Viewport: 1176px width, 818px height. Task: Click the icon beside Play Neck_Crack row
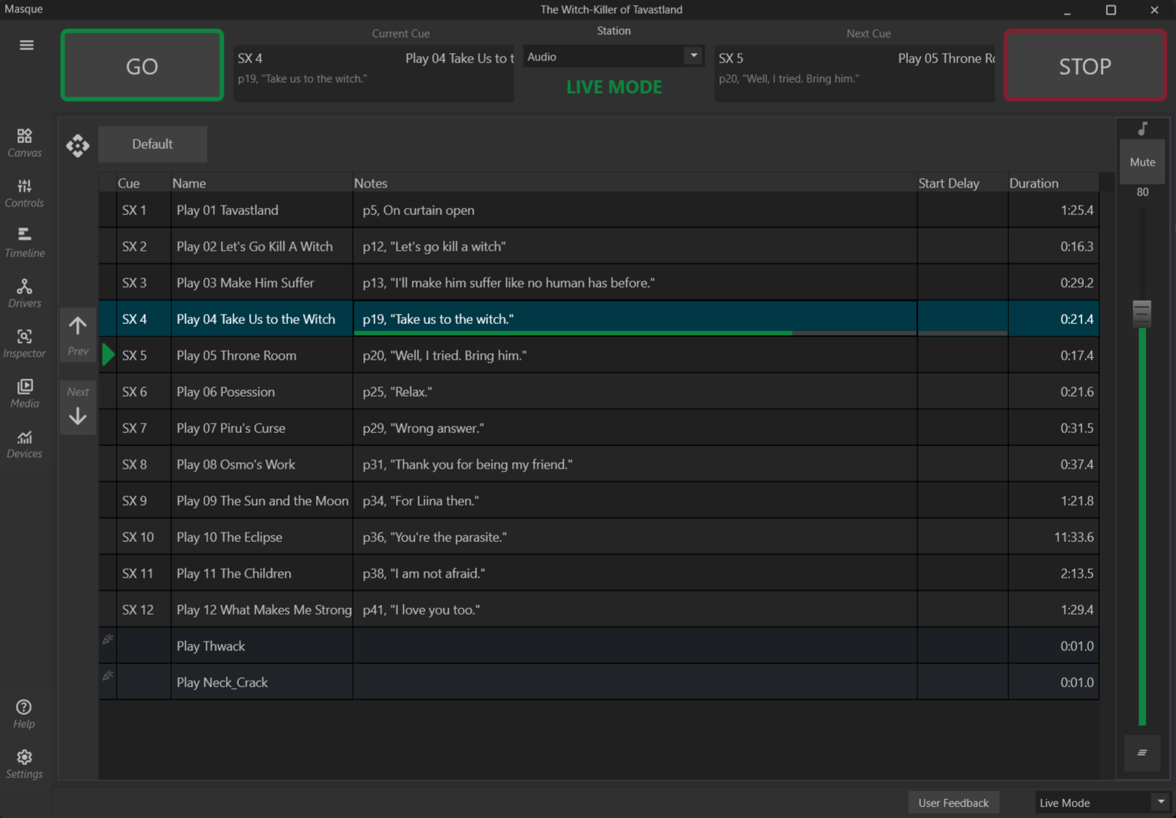[108, 676]
